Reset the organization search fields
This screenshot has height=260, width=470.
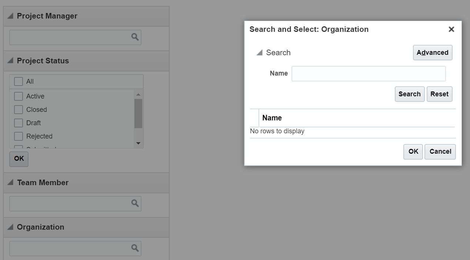click(x=439, y=94)
